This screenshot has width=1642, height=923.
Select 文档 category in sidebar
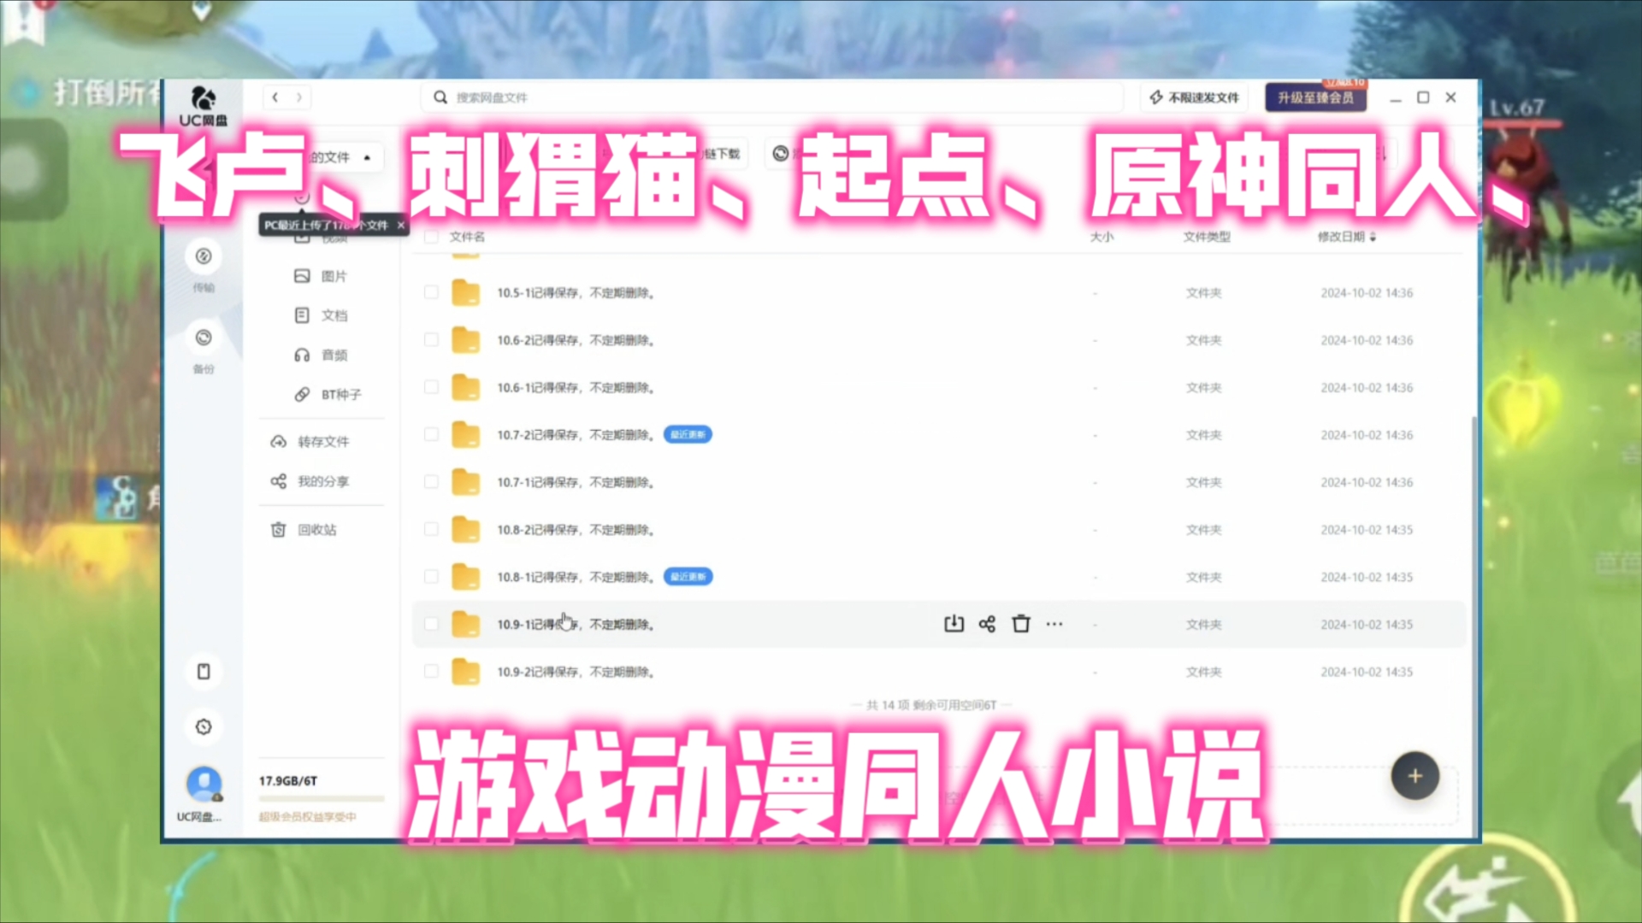point(322,315)
